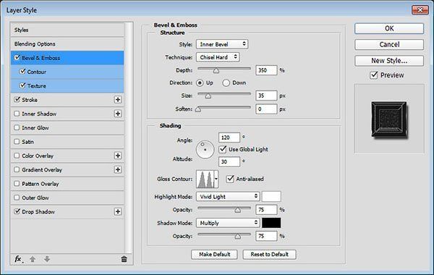Open the Highlight Mode dropdown showing Vivid Light
This screenshot has height=275, width=434.
(228, 197)
